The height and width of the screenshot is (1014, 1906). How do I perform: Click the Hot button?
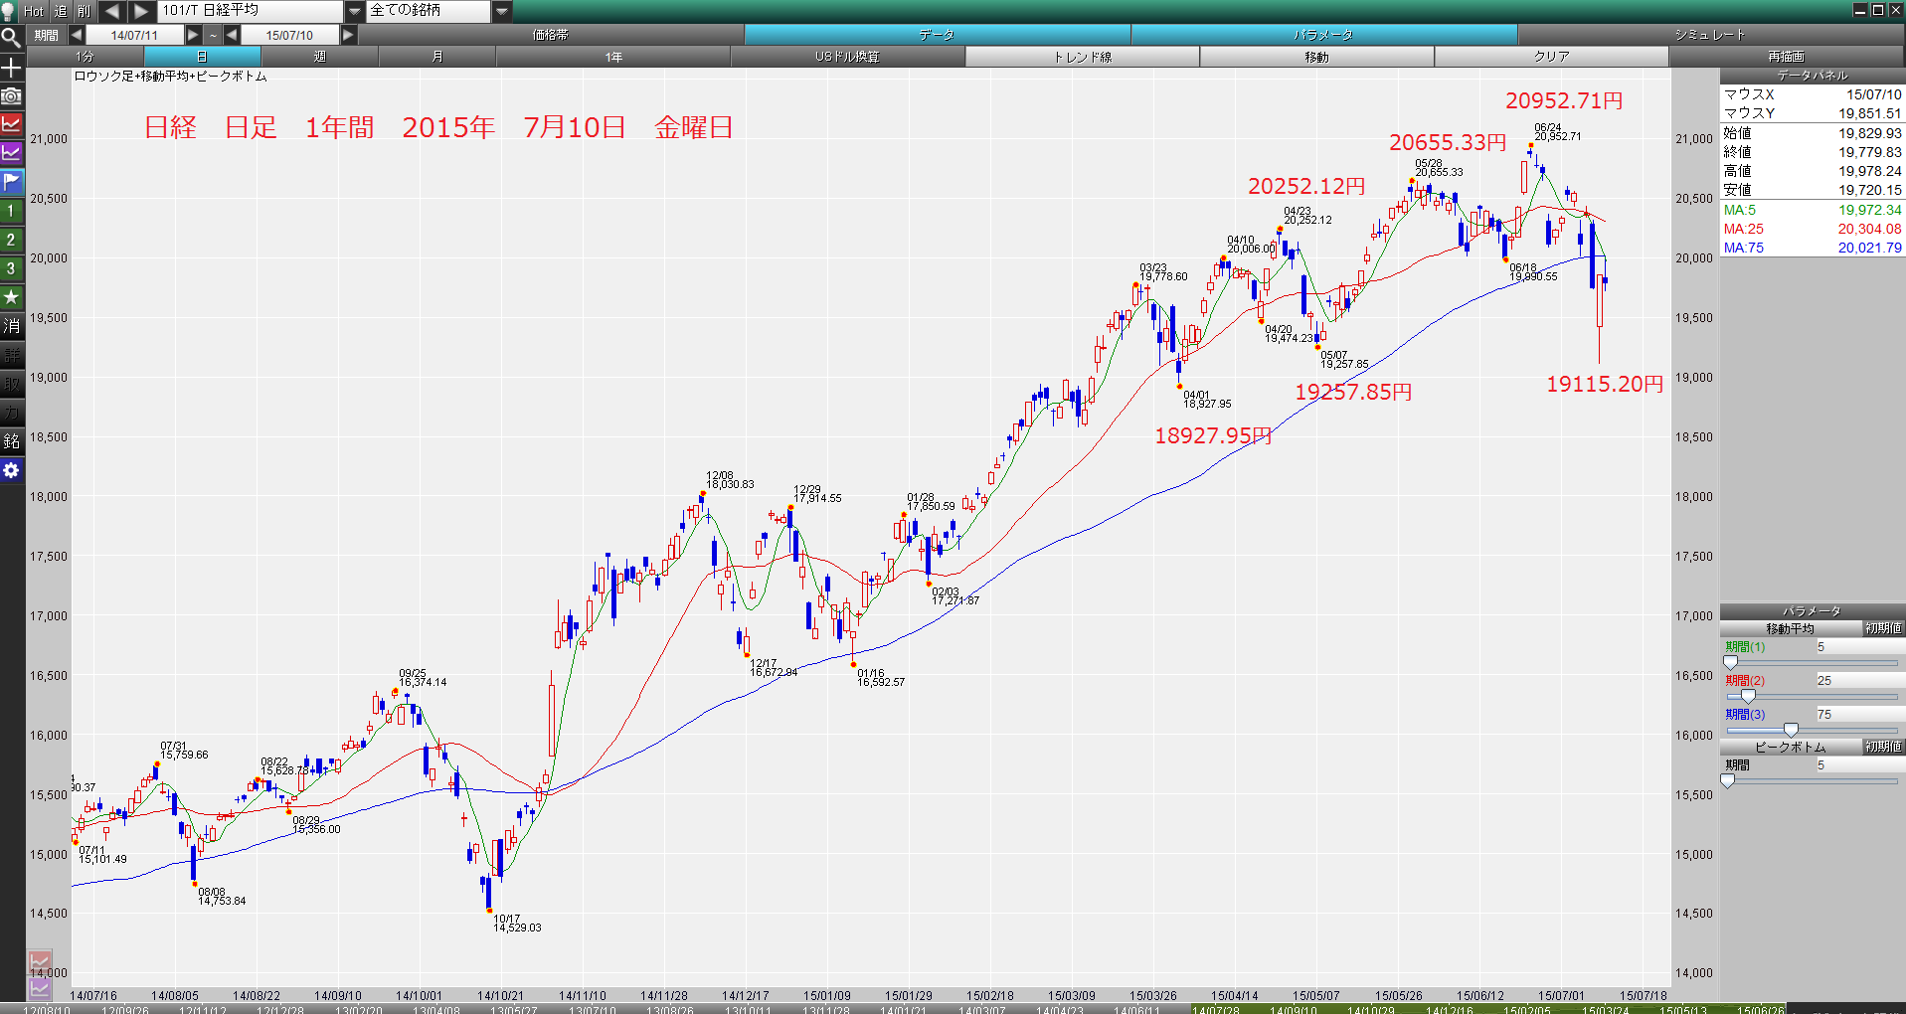point(34,11)
